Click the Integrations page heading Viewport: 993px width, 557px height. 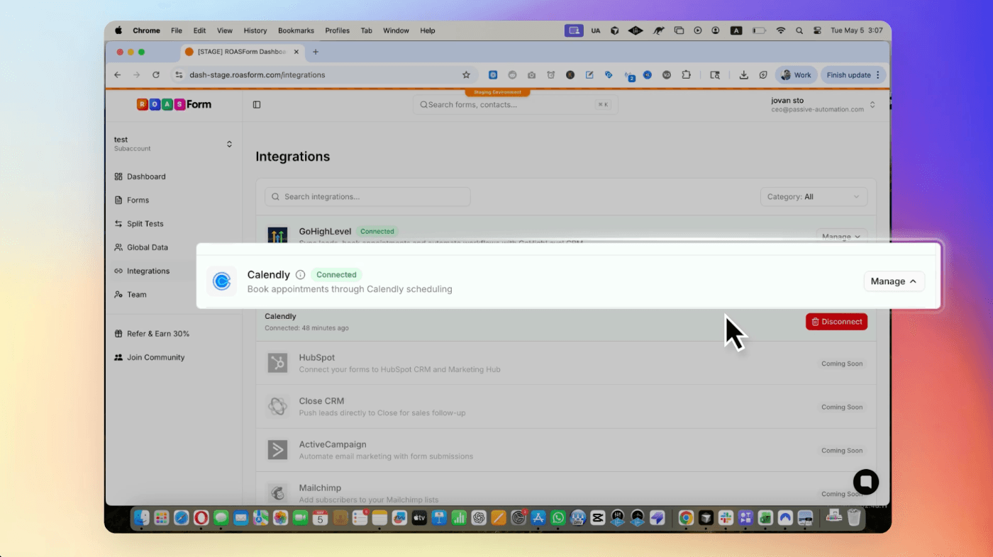pyautogui.click(x=292, y=157)
